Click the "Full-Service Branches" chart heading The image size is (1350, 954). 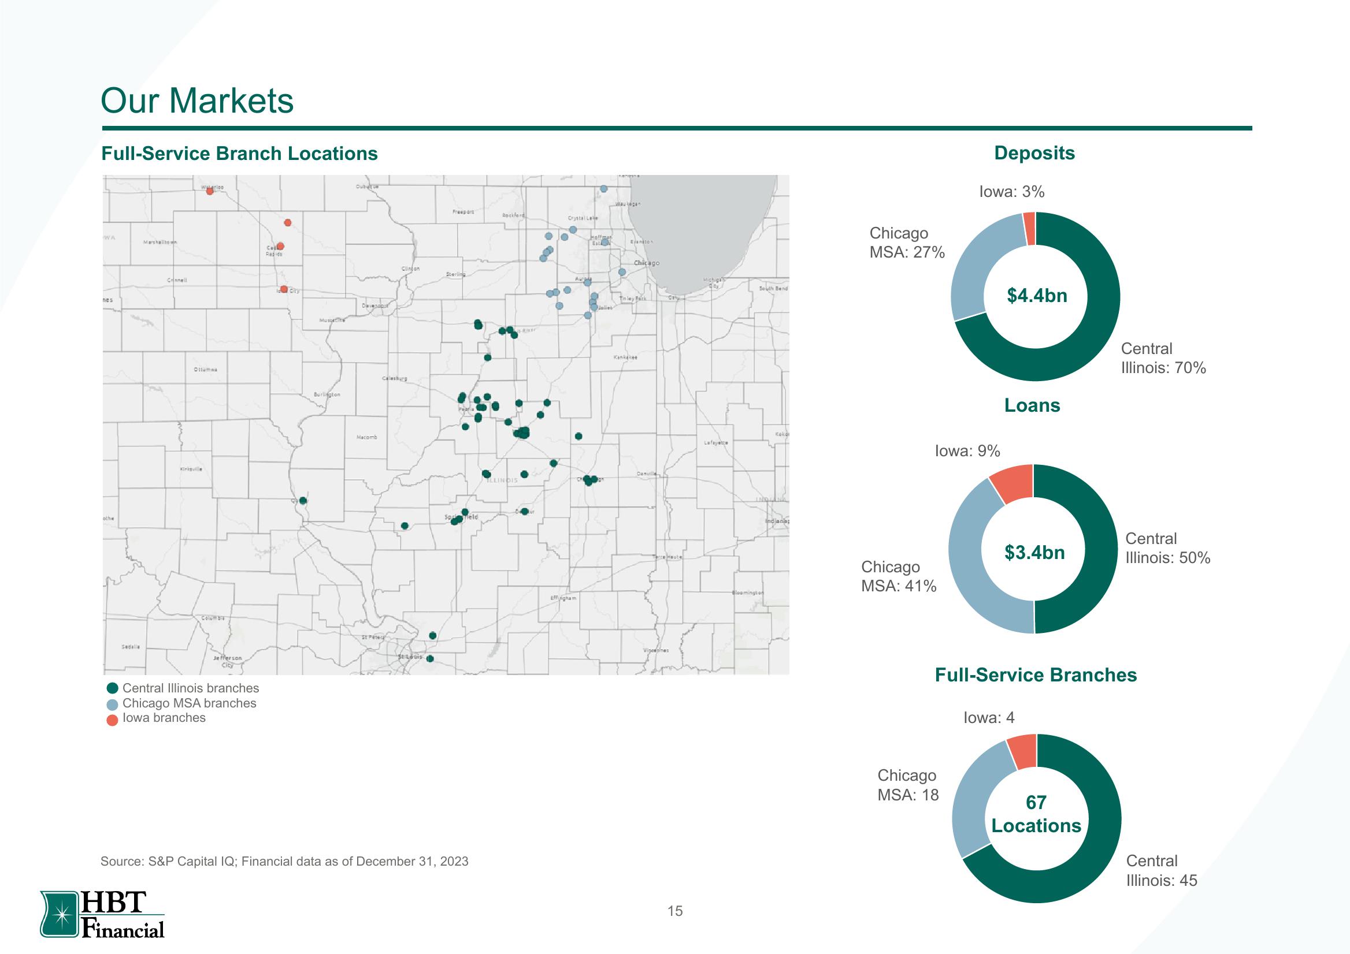pos(1036,675)
